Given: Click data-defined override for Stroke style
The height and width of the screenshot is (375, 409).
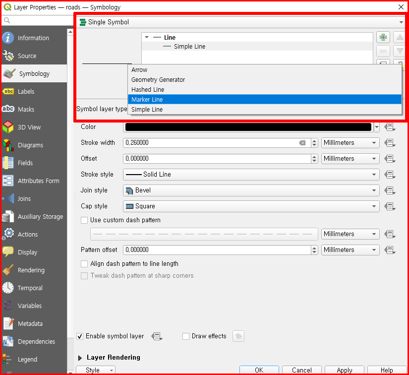Looking at the screenshot, I should [390, 175].
